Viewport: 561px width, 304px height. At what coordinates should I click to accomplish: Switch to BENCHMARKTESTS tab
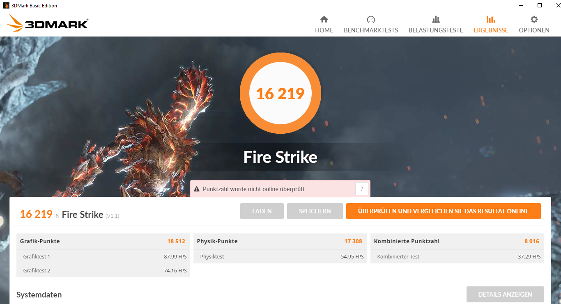point(371,25)
